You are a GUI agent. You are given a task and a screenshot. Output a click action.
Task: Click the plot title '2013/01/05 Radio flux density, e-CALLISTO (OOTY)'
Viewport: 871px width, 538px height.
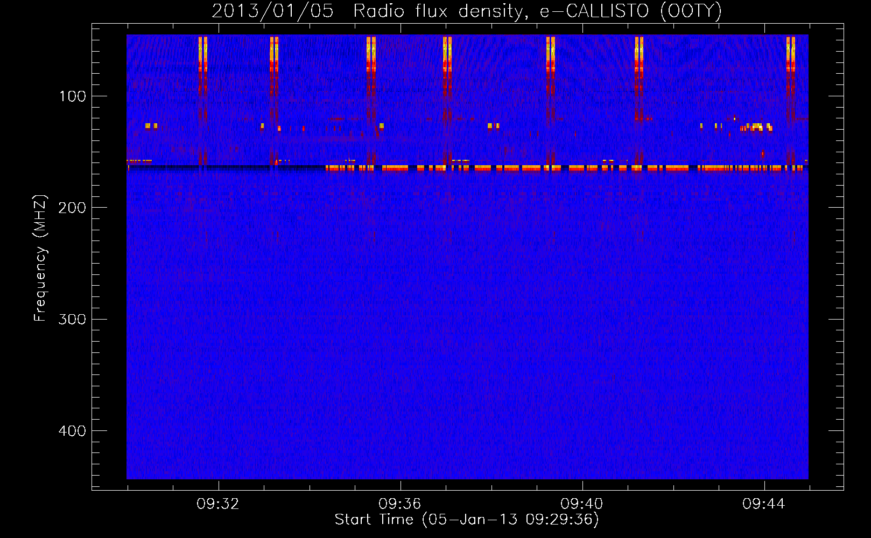tap(467, 11)
